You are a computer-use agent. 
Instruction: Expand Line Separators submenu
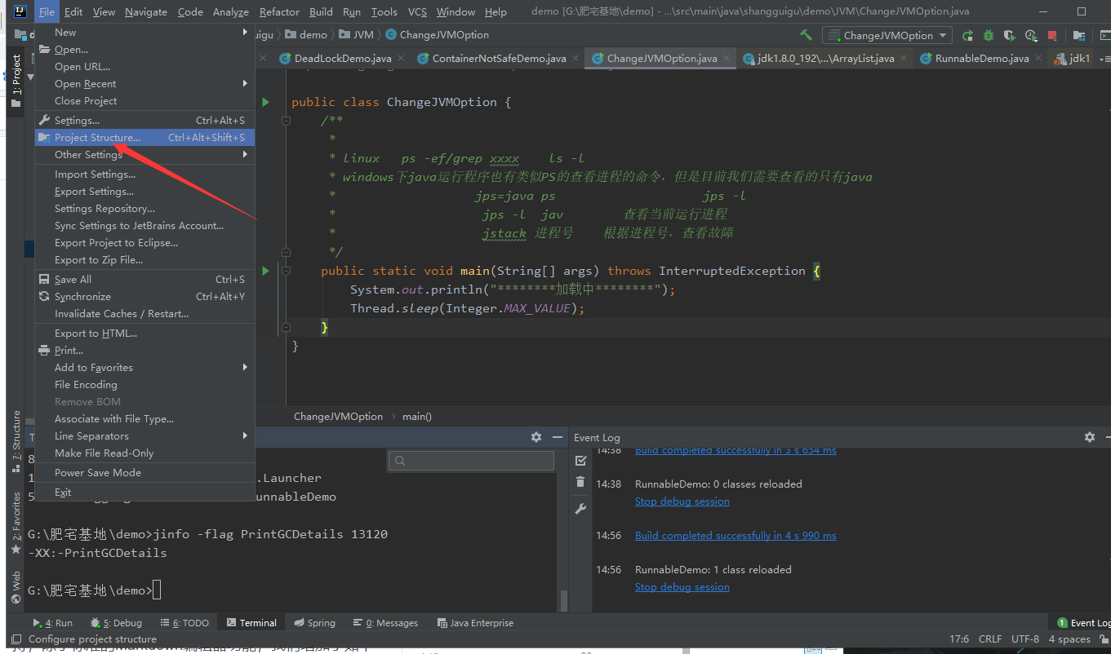click(144, 436)
